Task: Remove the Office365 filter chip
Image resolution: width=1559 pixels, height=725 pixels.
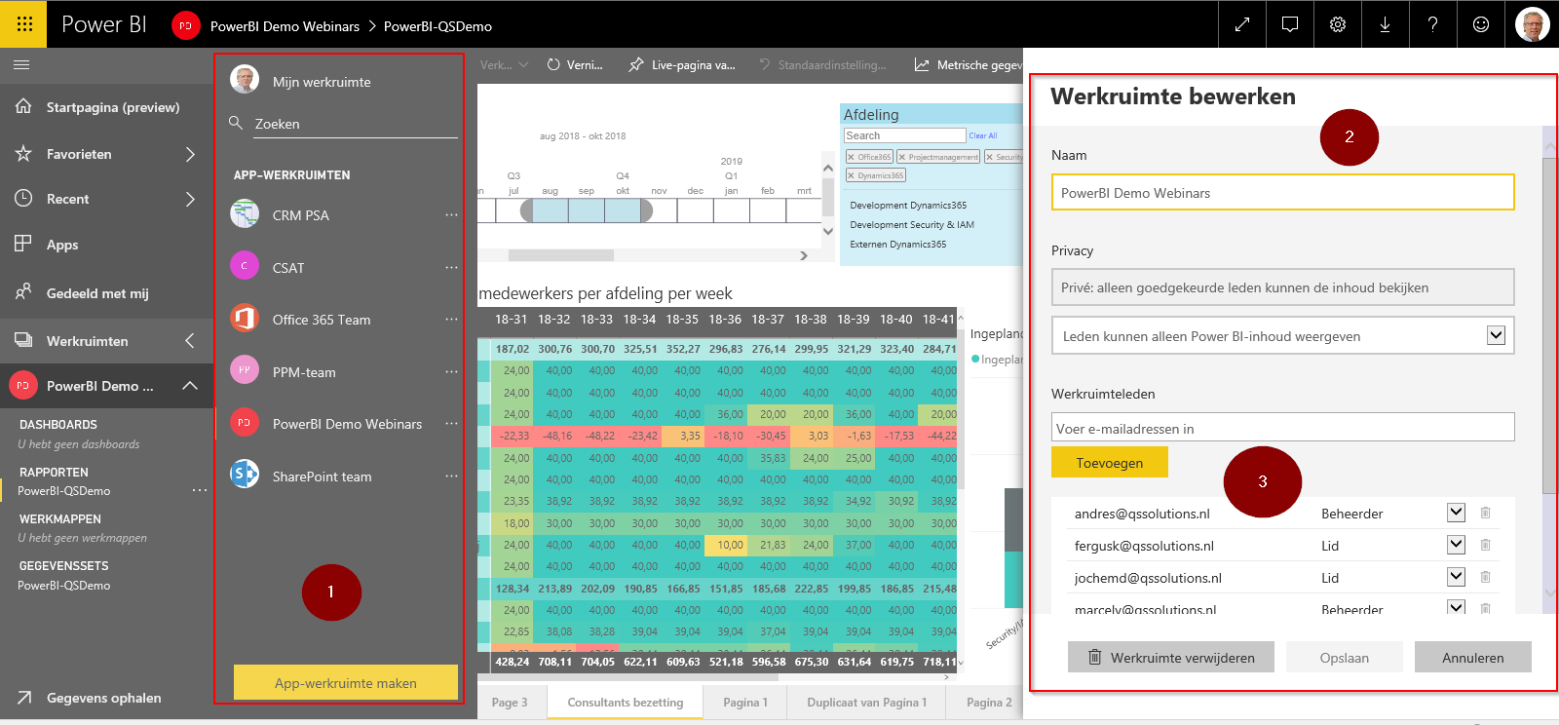Action: [x=851, y=157]
